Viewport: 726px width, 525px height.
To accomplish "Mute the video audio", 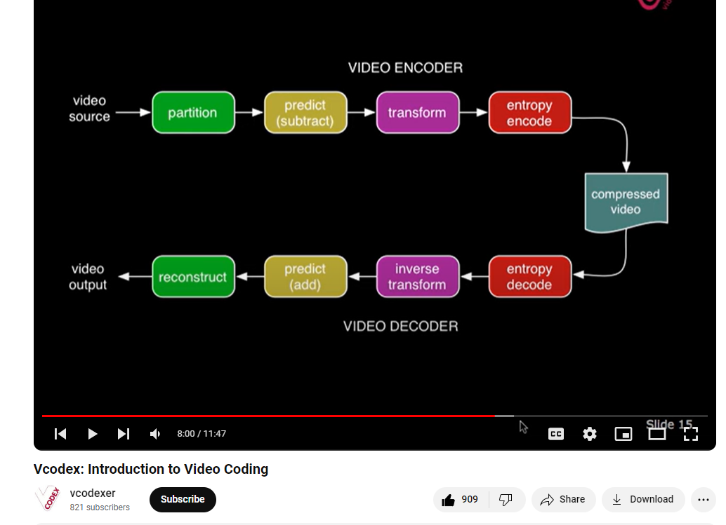I will 154,433.
